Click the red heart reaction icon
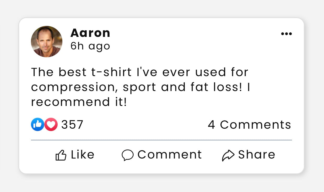The height and width of the screenshot is (192, 324). pos(51,125)
